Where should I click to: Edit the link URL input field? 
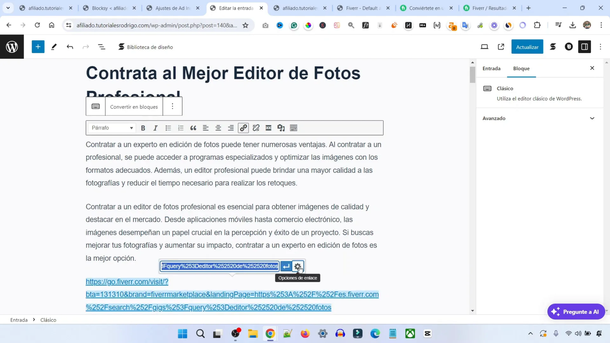click(219, 266)
